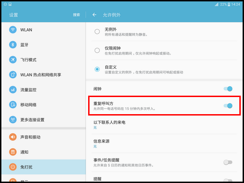
Task: Open 蓝牙 settings in sidebar
Action: (44, 45)
